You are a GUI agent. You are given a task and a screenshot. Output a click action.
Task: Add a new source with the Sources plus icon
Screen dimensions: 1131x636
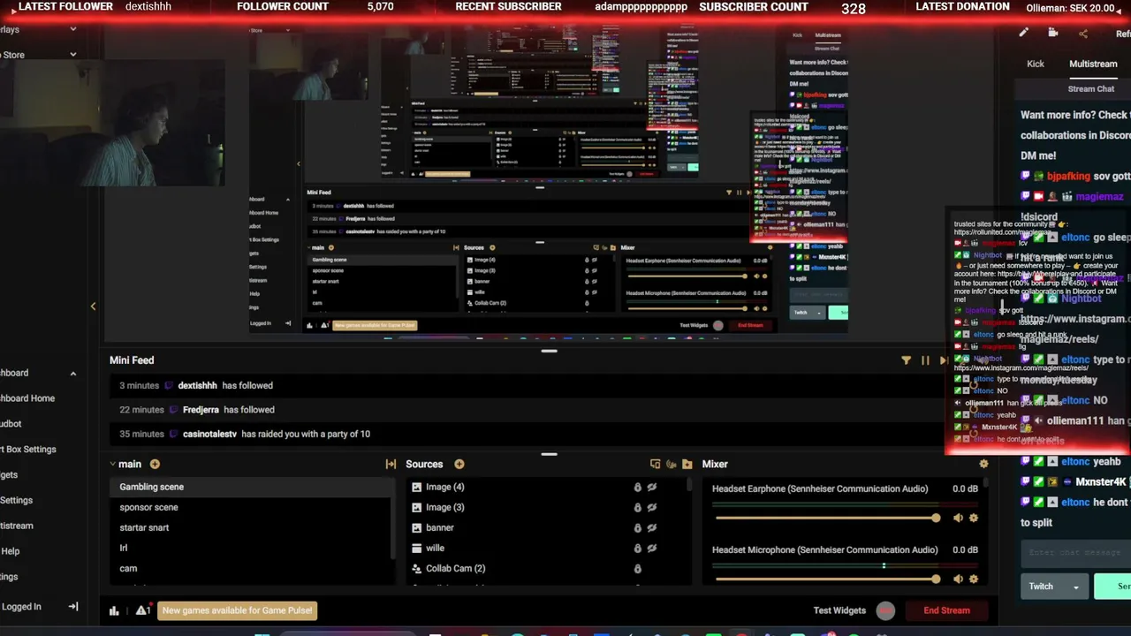[459, 465]
